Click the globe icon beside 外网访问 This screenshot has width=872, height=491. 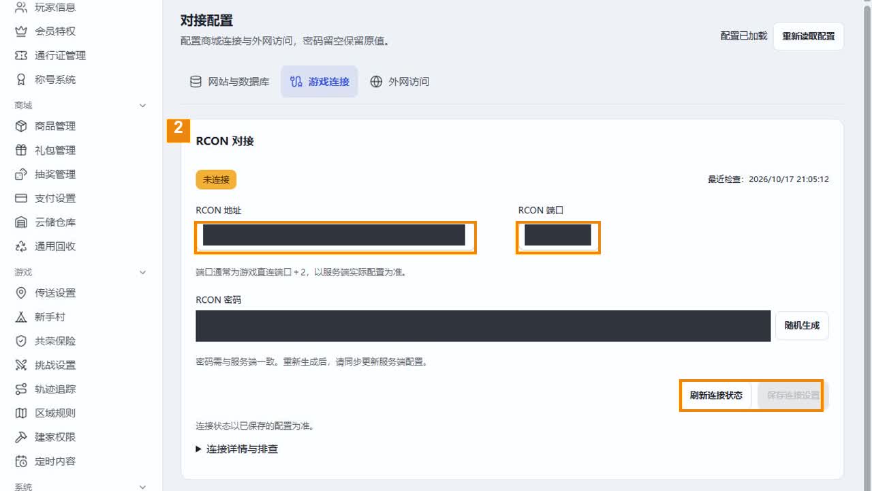(376, 82)
